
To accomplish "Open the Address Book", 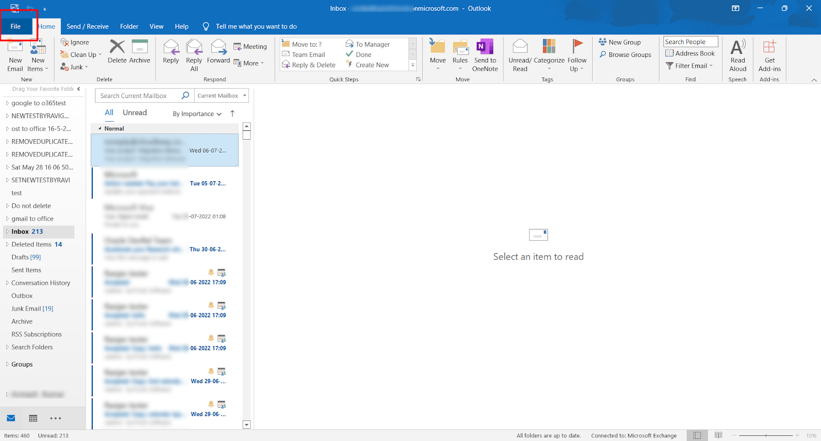I will tap(690, 53).
